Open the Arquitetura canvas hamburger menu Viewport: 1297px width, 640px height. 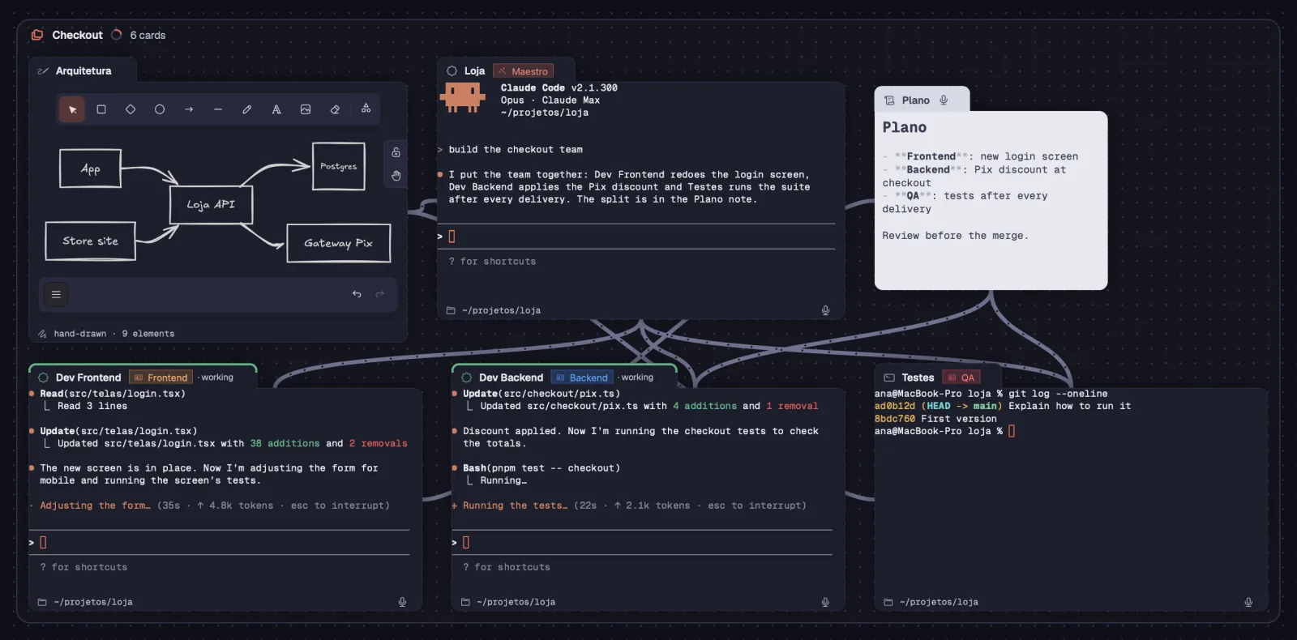tap(56, 295)
